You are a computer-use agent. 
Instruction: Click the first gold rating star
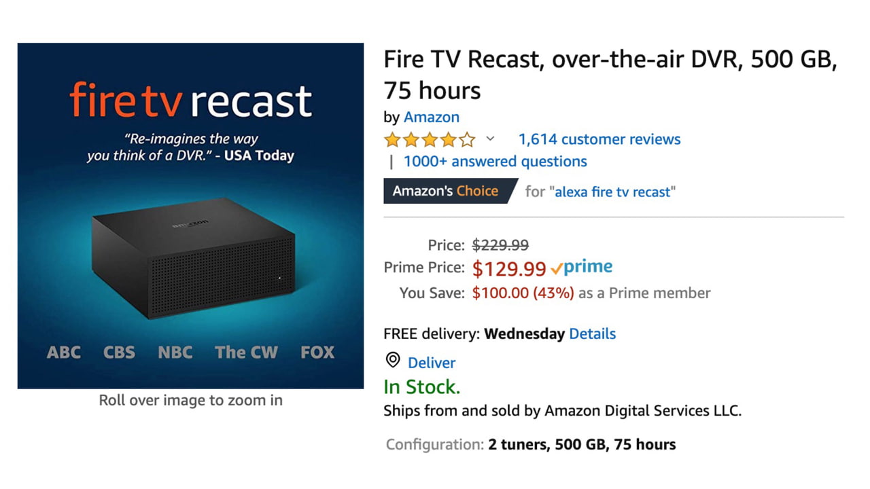click(x=393, y=139)
